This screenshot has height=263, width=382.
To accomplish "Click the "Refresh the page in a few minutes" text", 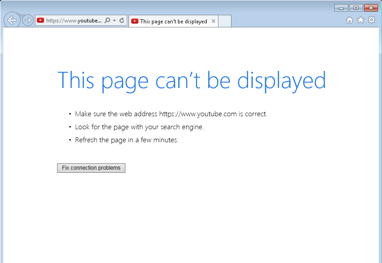I will click(x=126, y=140).
